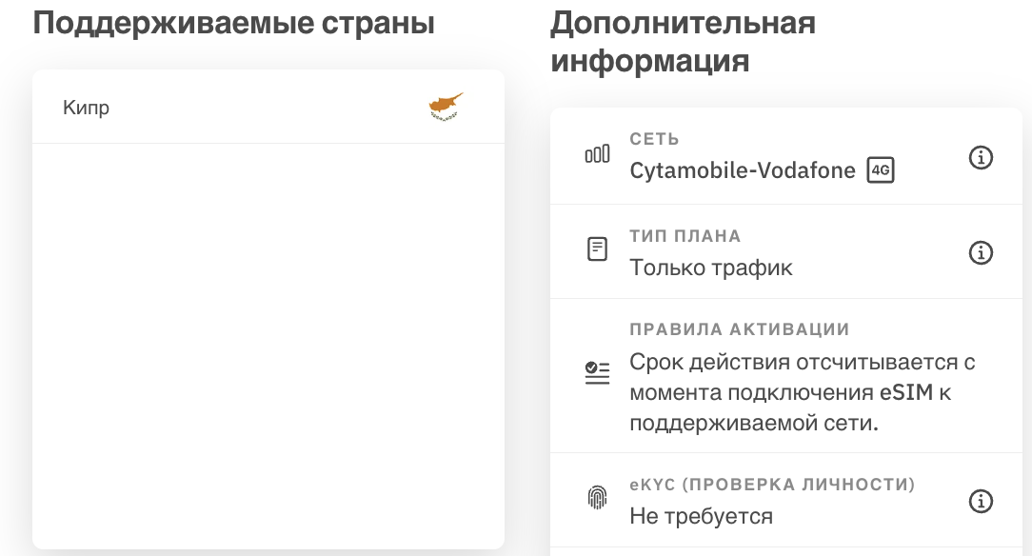Click the Поддерживаемые страны heading
This screenshot has height=556, width=1032.
pyautogui.click(x=233, y=23)
